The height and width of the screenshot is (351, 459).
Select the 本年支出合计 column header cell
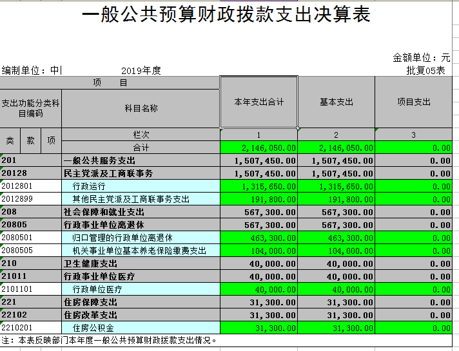259,102
